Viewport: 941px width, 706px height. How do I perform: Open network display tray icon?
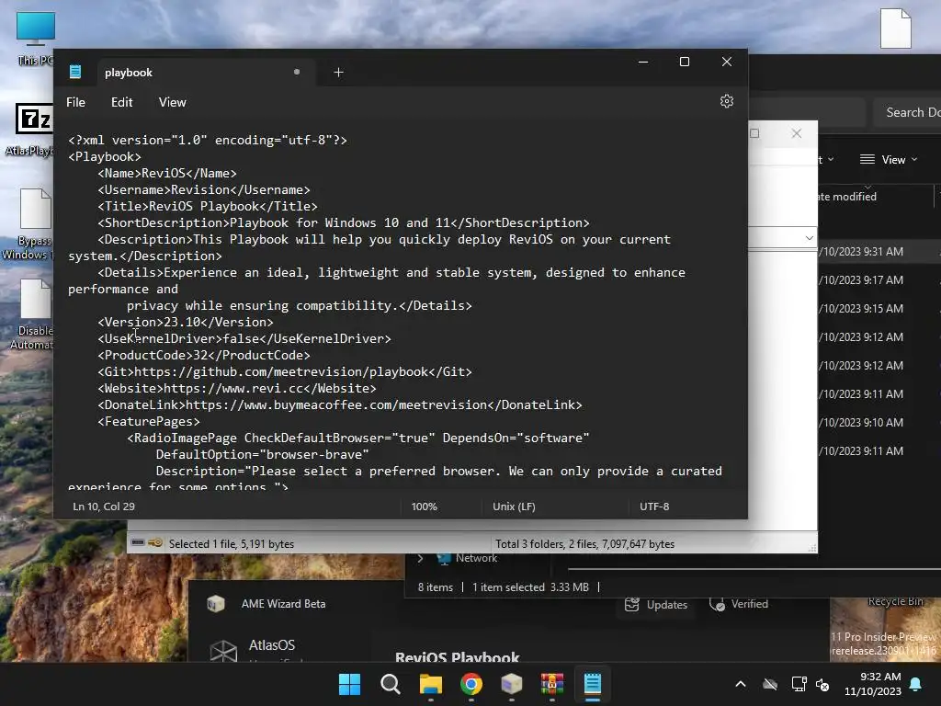pos(799,684)
